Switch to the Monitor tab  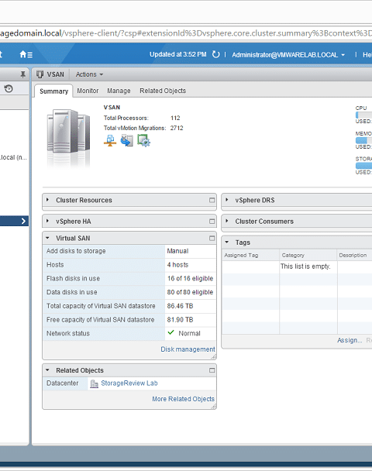pyautogui.click(x=88, y=91)
